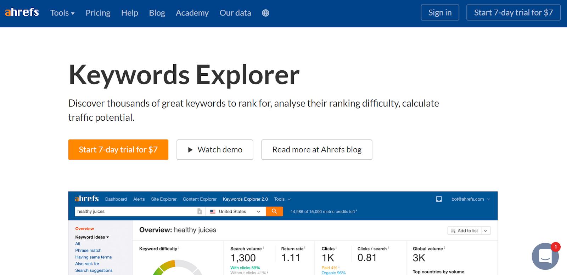Open the Having same terms link
Viewport: 567px width, 275px height.
click(x=94, y=257)
